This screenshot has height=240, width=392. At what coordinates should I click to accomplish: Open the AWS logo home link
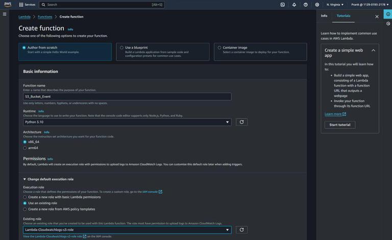click(8, 5)
